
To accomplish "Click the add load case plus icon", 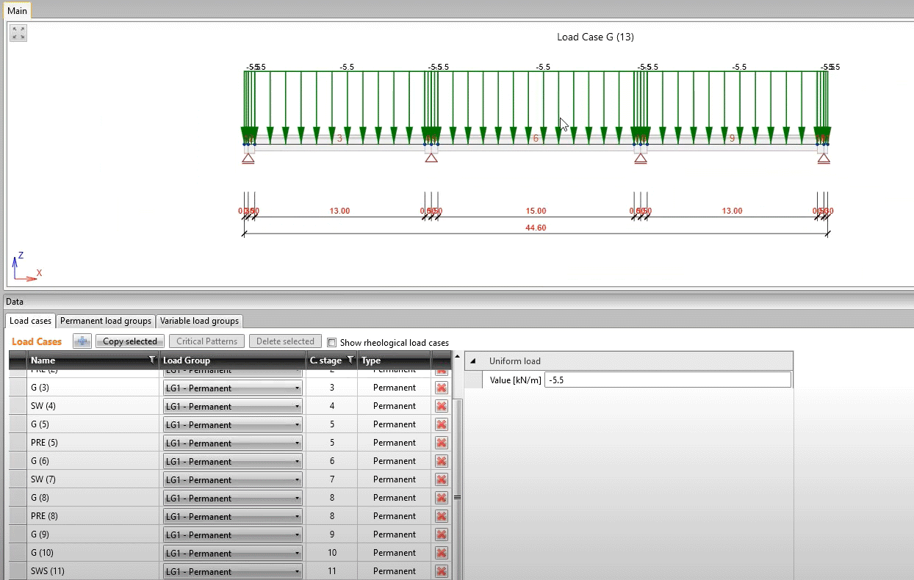I will click(x=82, y=341).
